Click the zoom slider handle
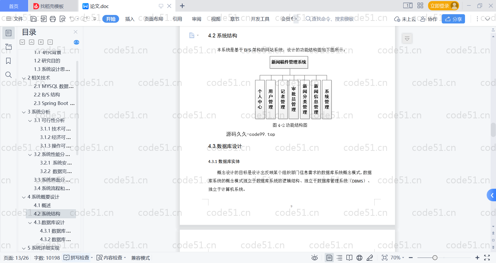 click(435, 258)
